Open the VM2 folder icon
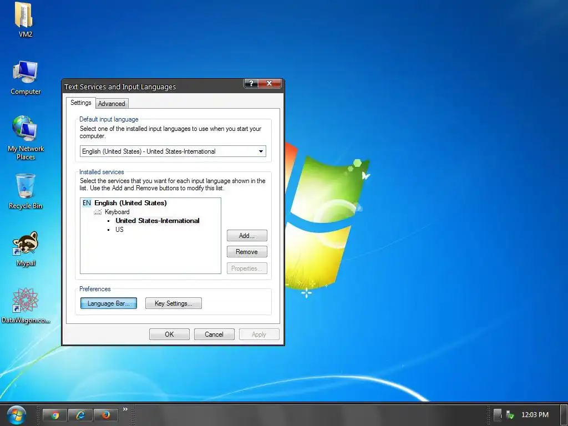Screen dimensions: 568x426 coord(24,16)
